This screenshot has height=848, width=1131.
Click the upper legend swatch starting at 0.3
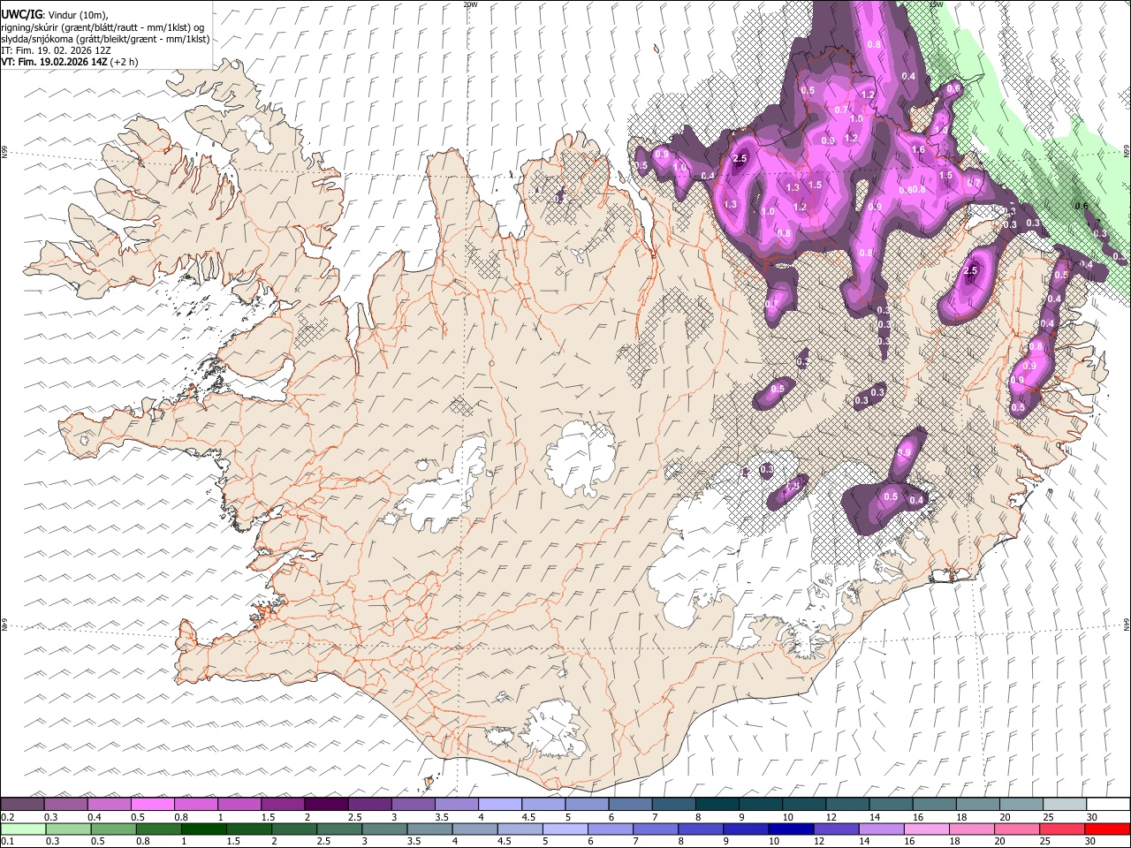click(x=66, y=805)
